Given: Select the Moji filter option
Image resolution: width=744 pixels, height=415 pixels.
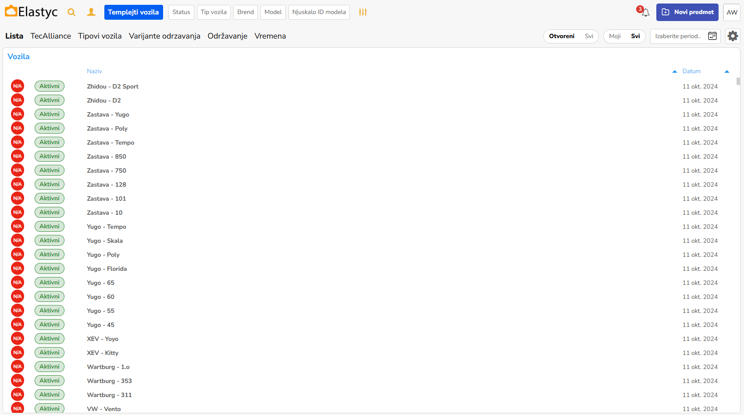Looking at the screenshot, I should click(x=615, y=36).
